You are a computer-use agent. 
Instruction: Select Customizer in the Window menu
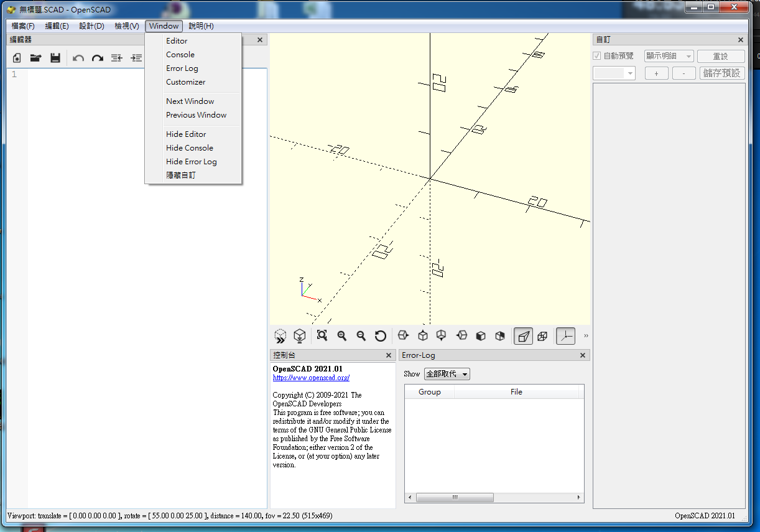(x=193, y=82)
